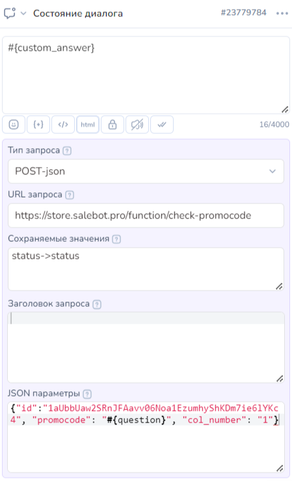The width and height of the screenshot is (292, 481).
Task: Click help icon beside Сохраняемые значения
Action: point(116,239)
